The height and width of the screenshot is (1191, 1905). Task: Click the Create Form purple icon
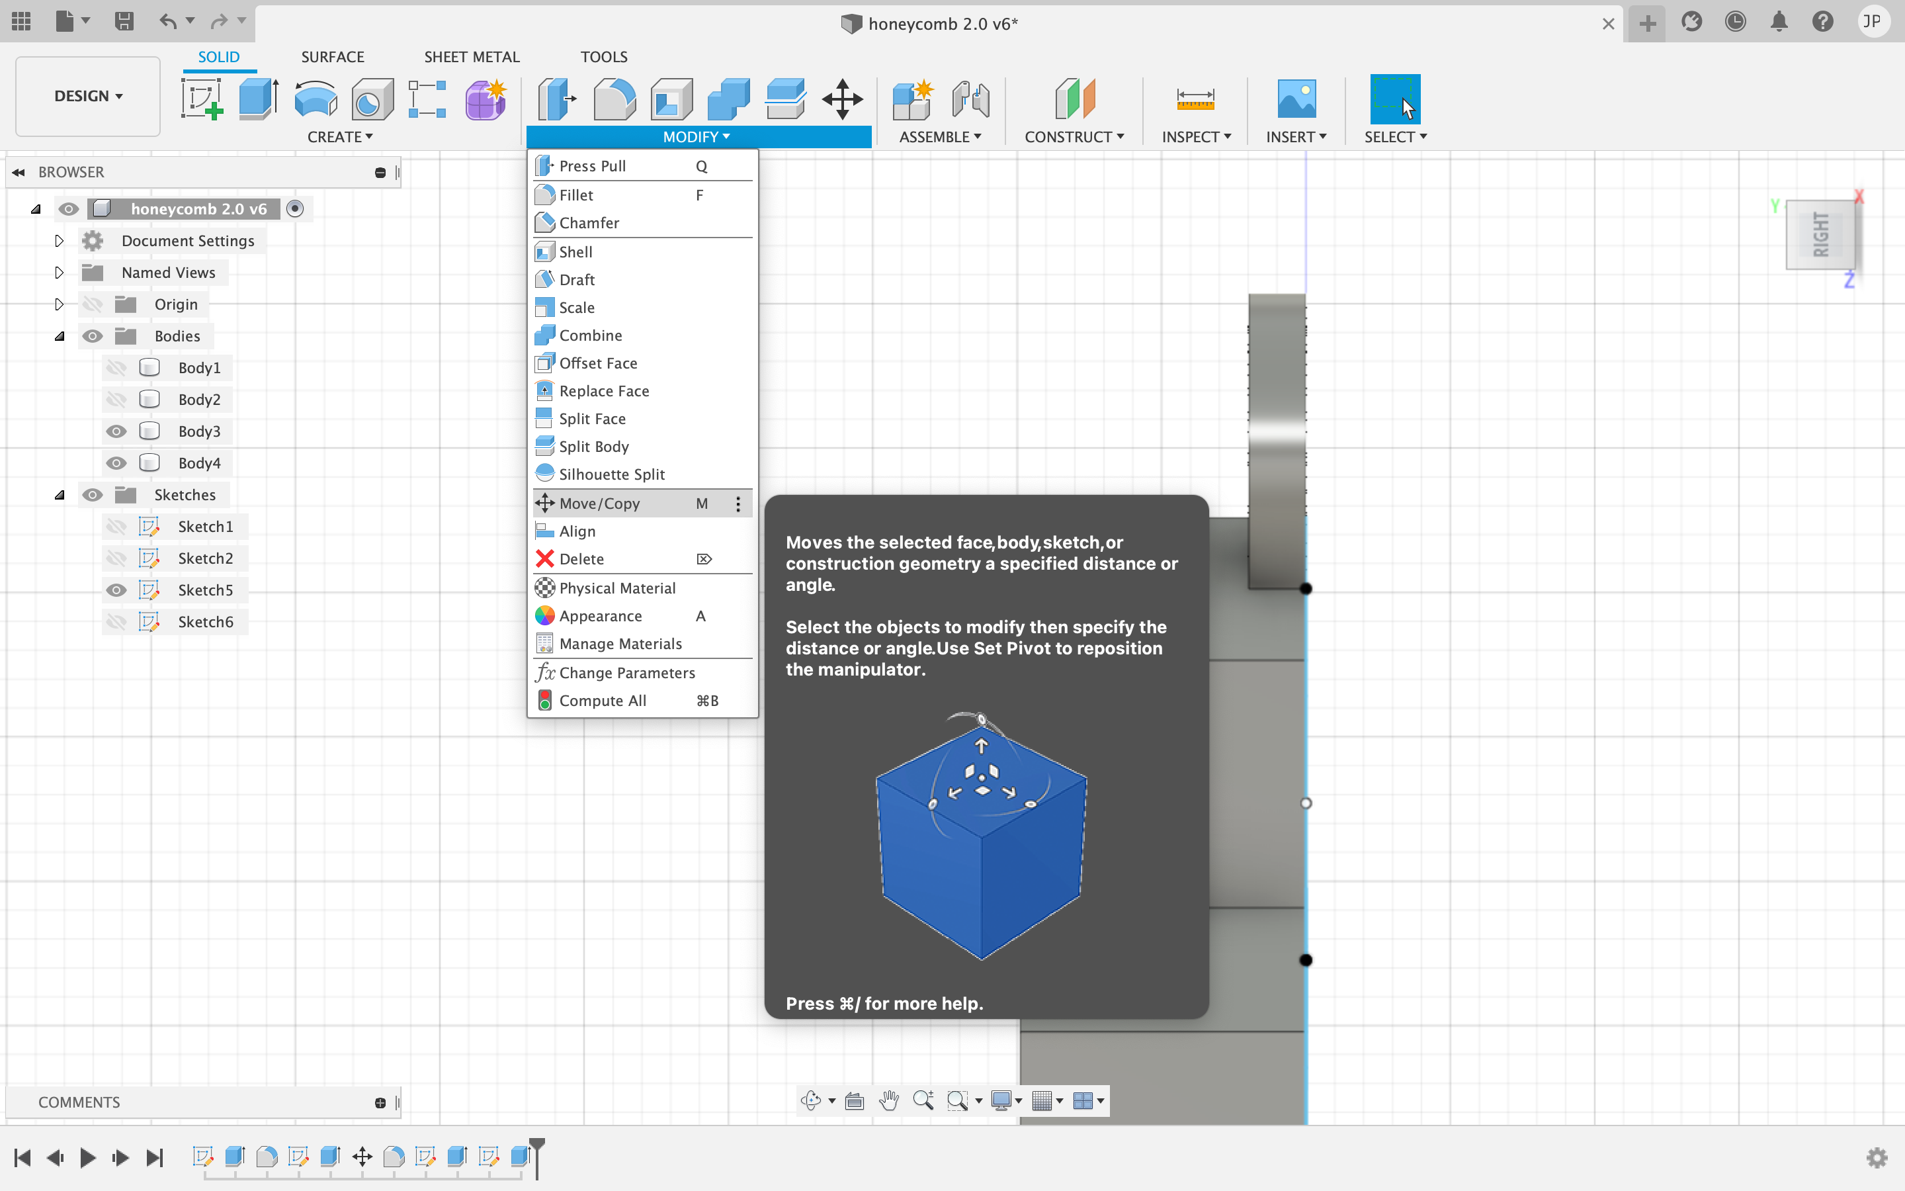486,100
